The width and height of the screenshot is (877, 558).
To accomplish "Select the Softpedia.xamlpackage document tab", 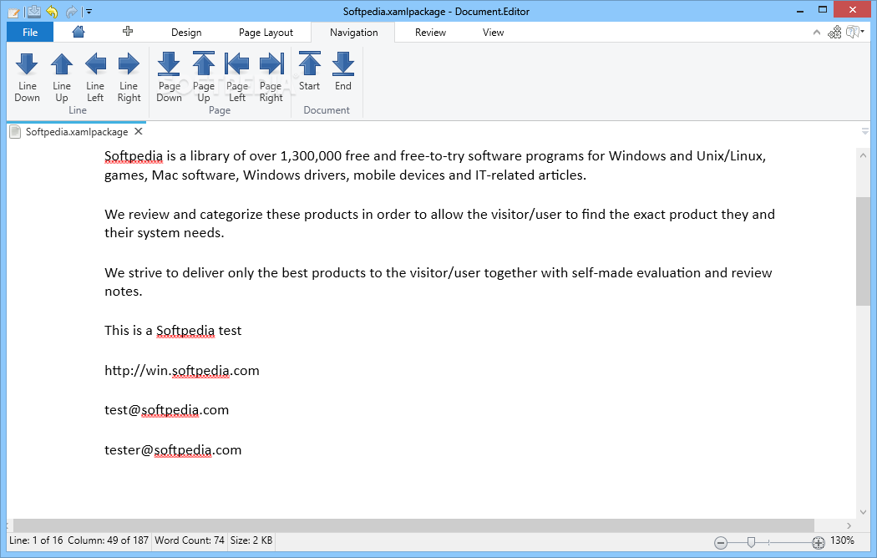I will pyautogui.click(x=77, y=132).
